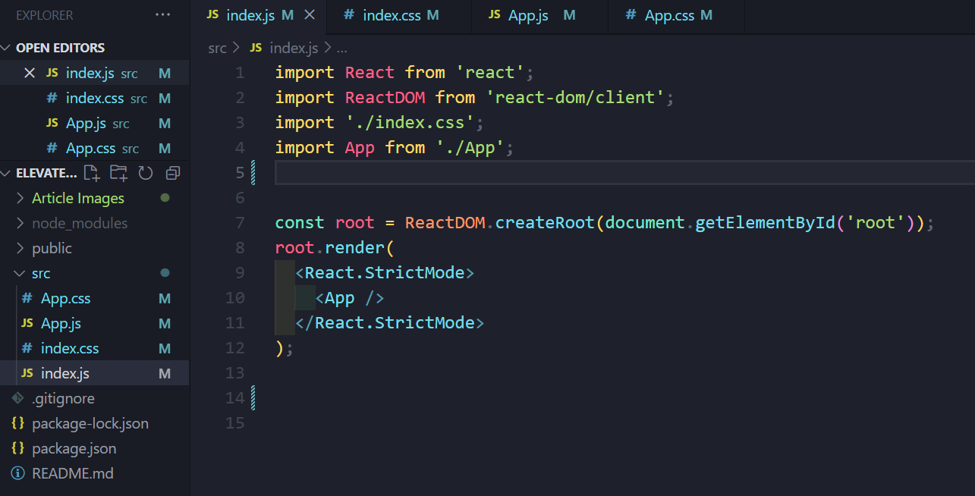This screenshot has height=496, width=975.
Task: Open .gitignore in the file tree
Action: point(63,398)
